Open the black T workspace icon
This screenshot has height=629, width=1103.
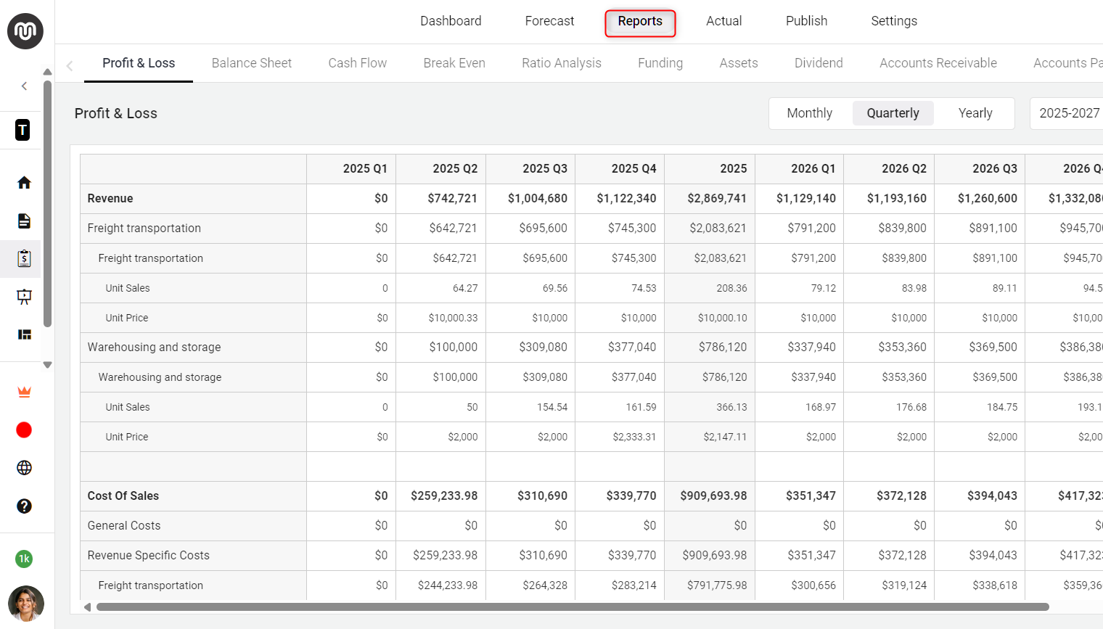point(23,130)
